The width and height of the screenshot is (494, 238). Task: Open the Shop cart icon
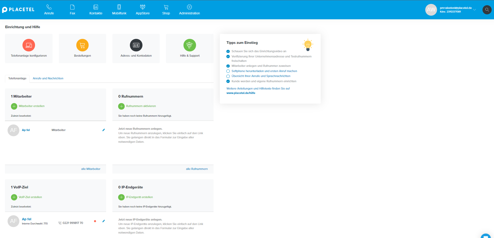coord(166,7)
